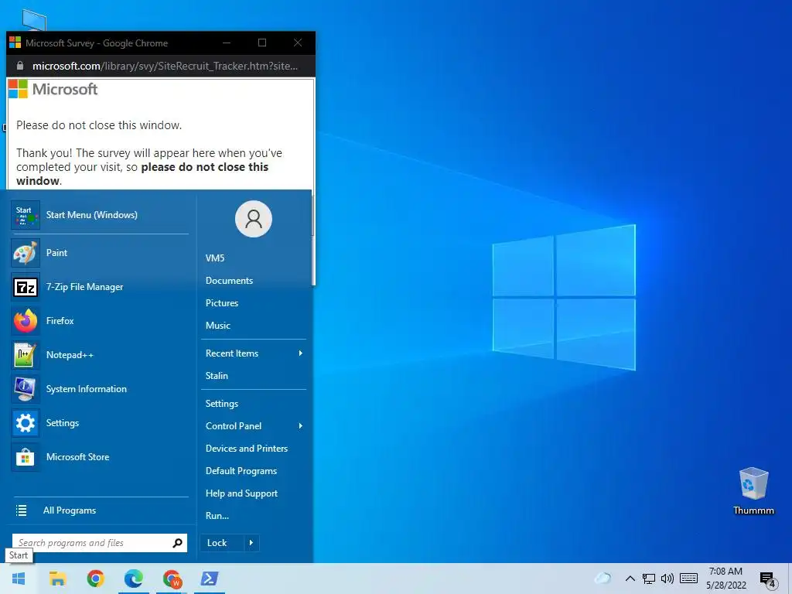
Task: Open PowerShell from the taskbar
Action: [x=210, y=579]
